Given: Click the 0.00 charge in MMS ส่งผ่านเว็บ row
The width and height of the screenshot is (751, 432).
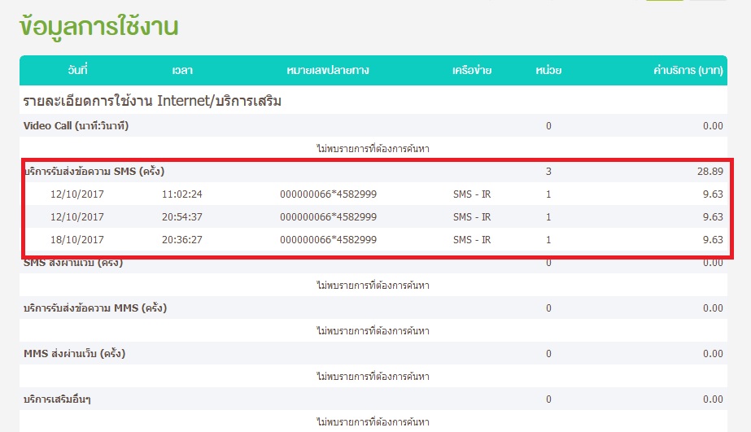Looking at the screenshot, I should click(x=713, y=353).
